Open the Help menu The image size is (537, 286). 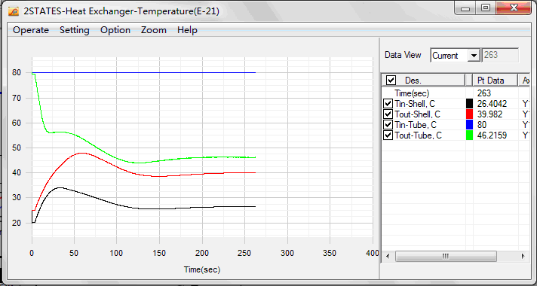(x=187, y=30)
